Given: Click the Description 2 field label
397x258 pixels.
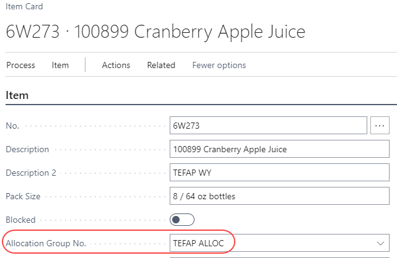Looking at the screenshot, I should coord(31,173).
